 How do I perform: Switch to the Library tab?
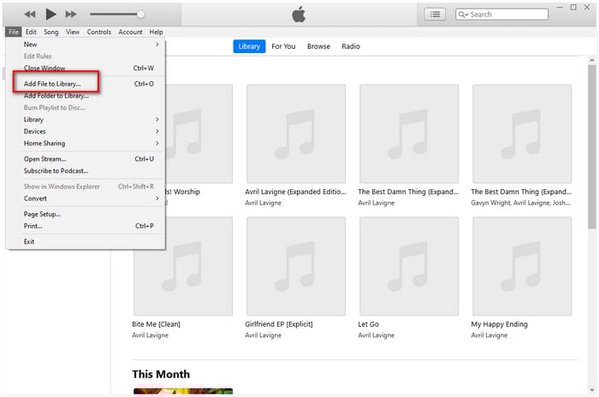(249, 46)
